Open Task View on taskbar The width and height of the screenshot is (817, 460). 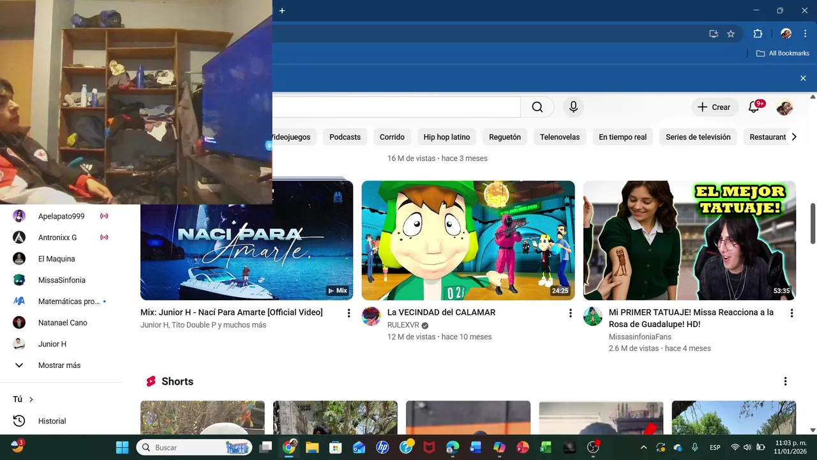pos(266,447)
